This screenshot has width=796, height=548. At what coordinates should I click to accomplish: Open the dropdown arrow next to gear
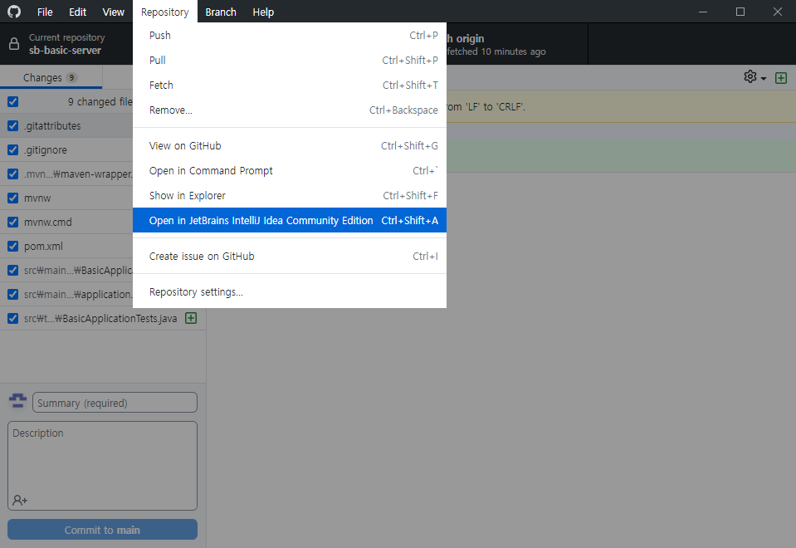click(x=764, y=79)
